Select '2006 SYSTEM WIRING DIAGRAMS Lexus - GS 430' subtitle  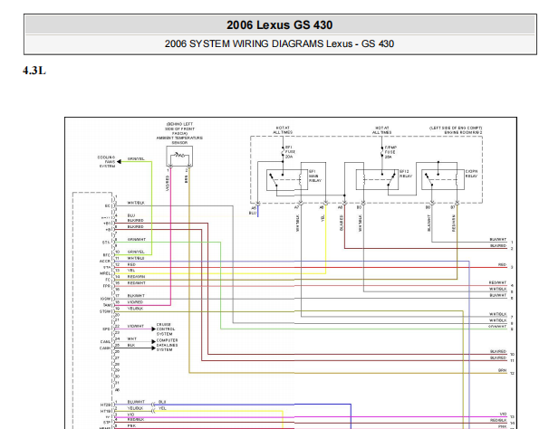[x=279, y=43]
